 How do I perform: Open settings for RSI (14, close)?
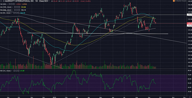pyautogui.click(x=16, y=71)
